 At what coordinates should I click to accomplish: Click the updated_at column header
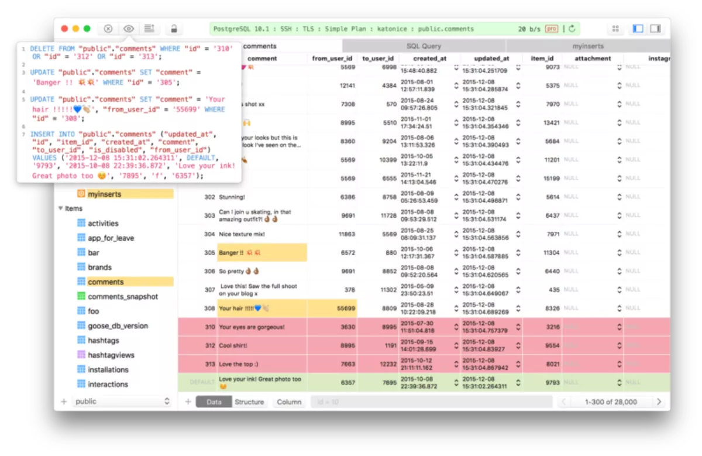tap(491, 59)
